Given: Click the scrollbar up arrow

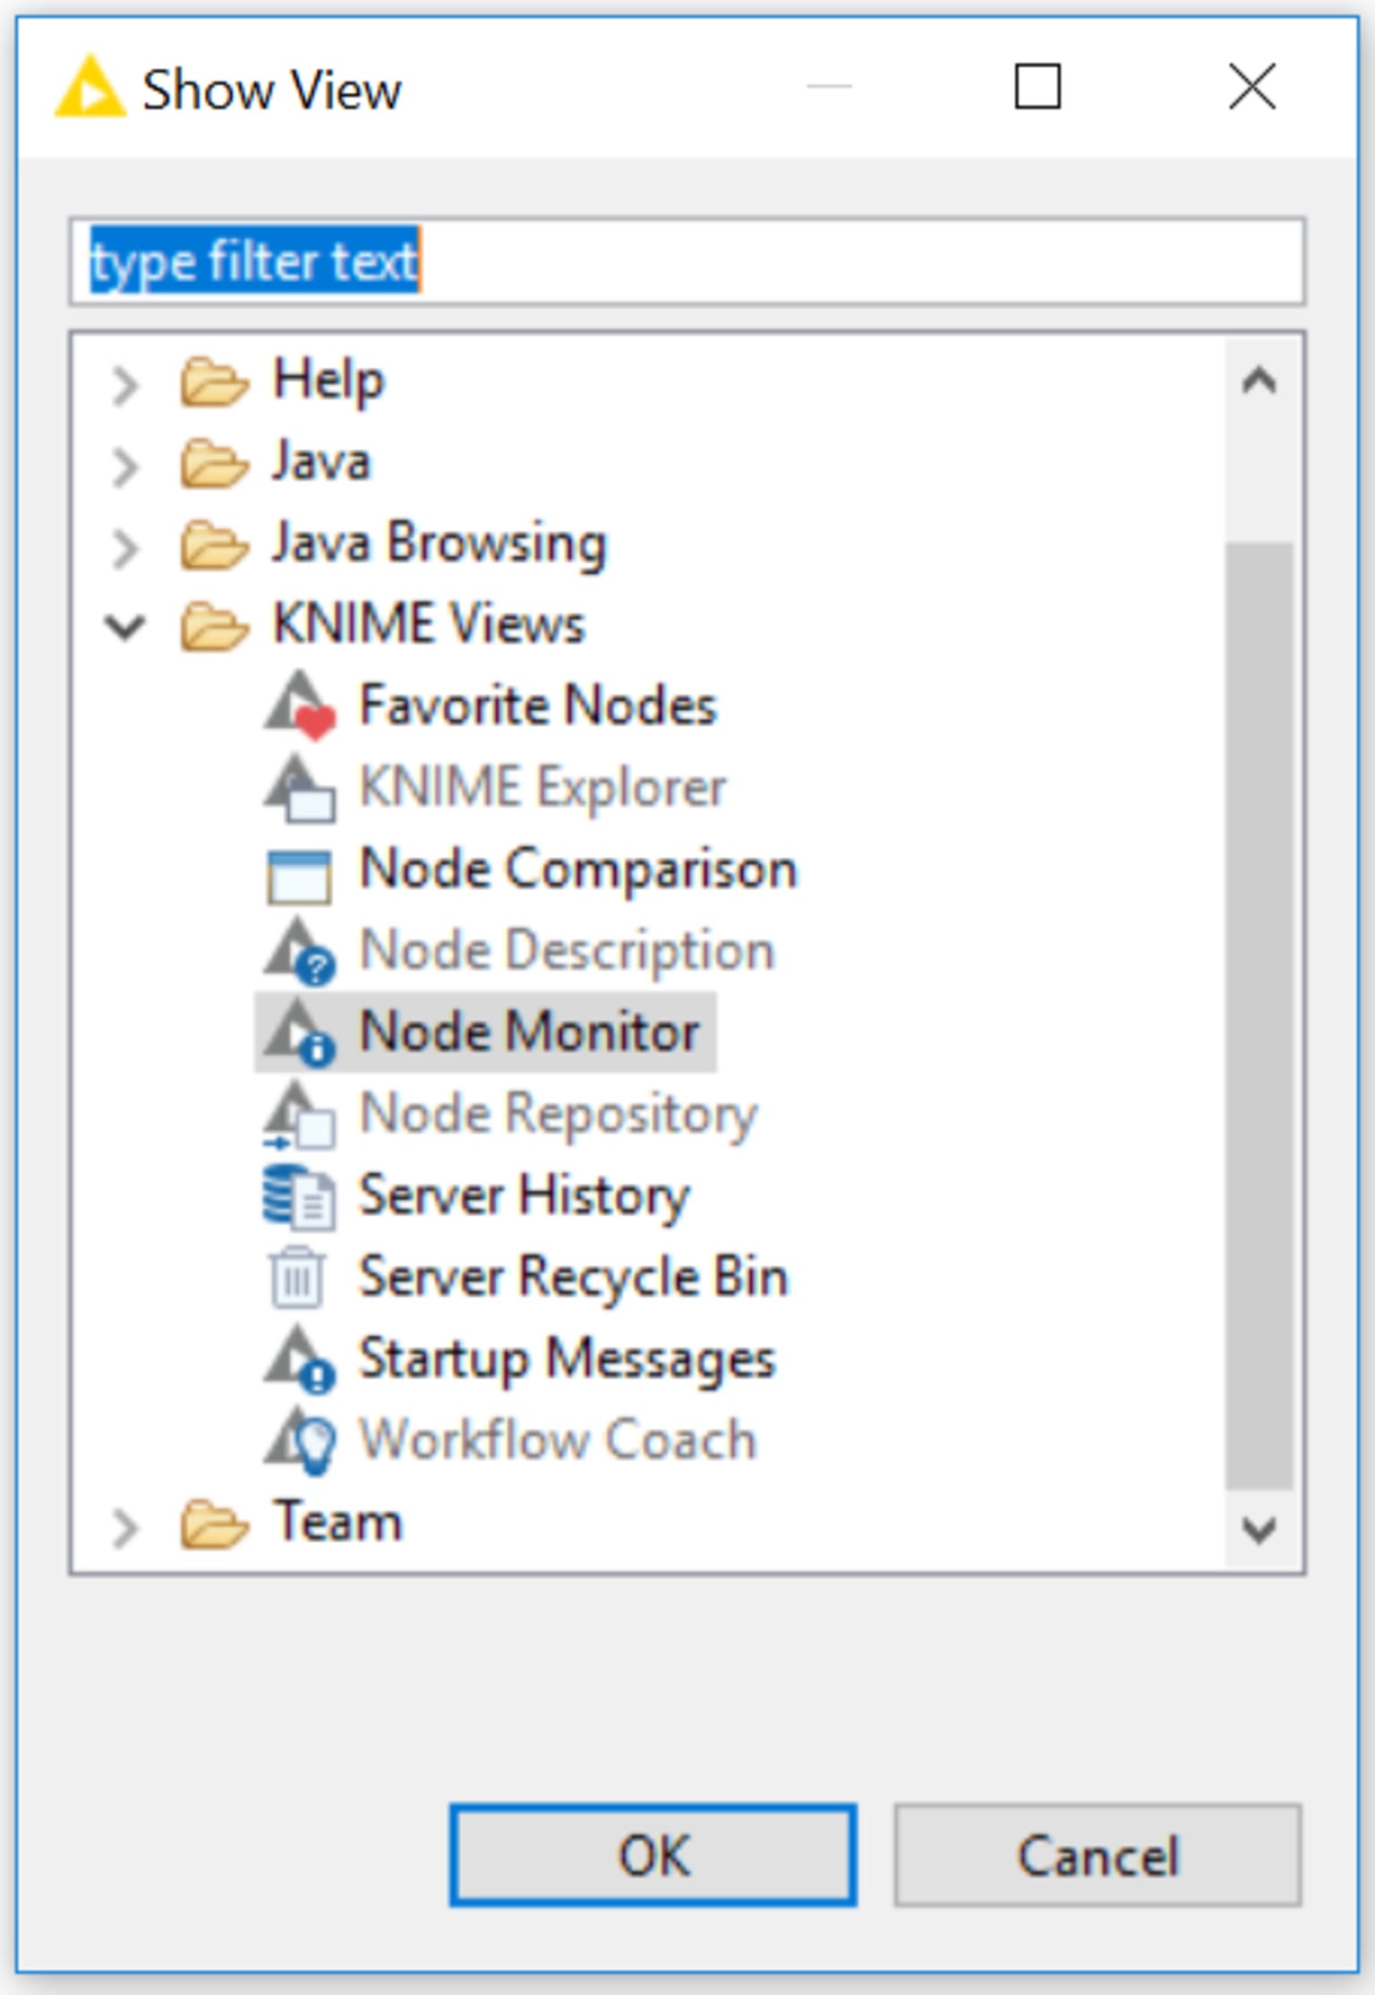Looking at the screenshot, I should pos(1259,381).
